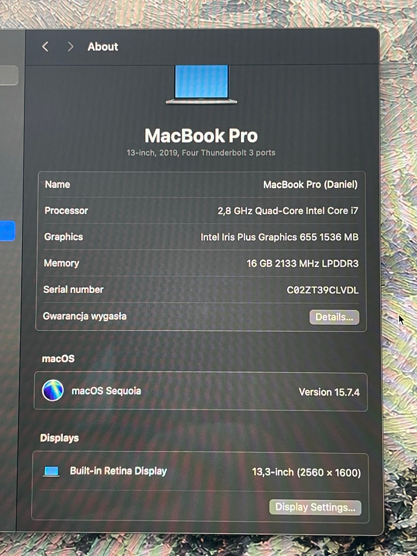Screen dimensions: 417x556
Task: Click "Gwarancja wygasła" text
Action: (x=85, y=316)
